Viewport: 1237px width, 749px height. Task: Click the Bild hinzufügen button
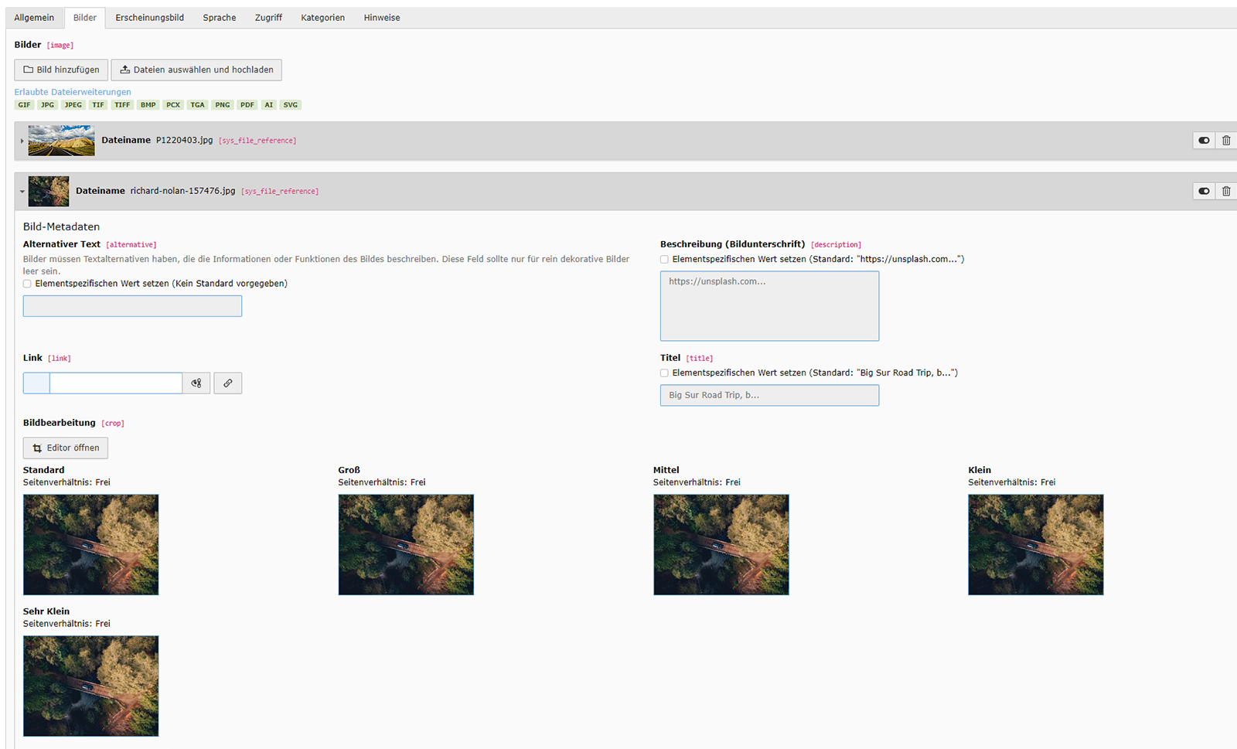61,70
